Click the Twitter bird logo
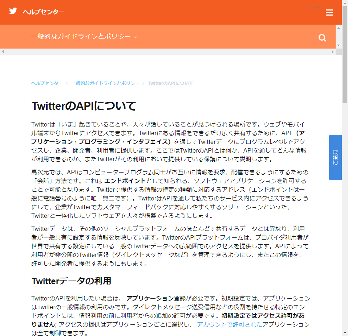This screenshot has height=336, width=348. (13, 11)
